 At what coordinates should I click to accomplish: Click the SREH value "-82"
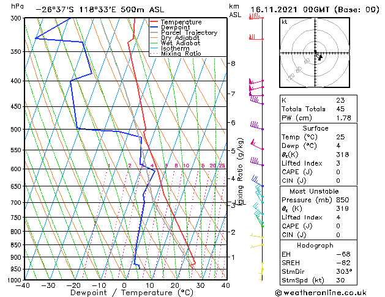pyautogui.click(x=343, y=263)
